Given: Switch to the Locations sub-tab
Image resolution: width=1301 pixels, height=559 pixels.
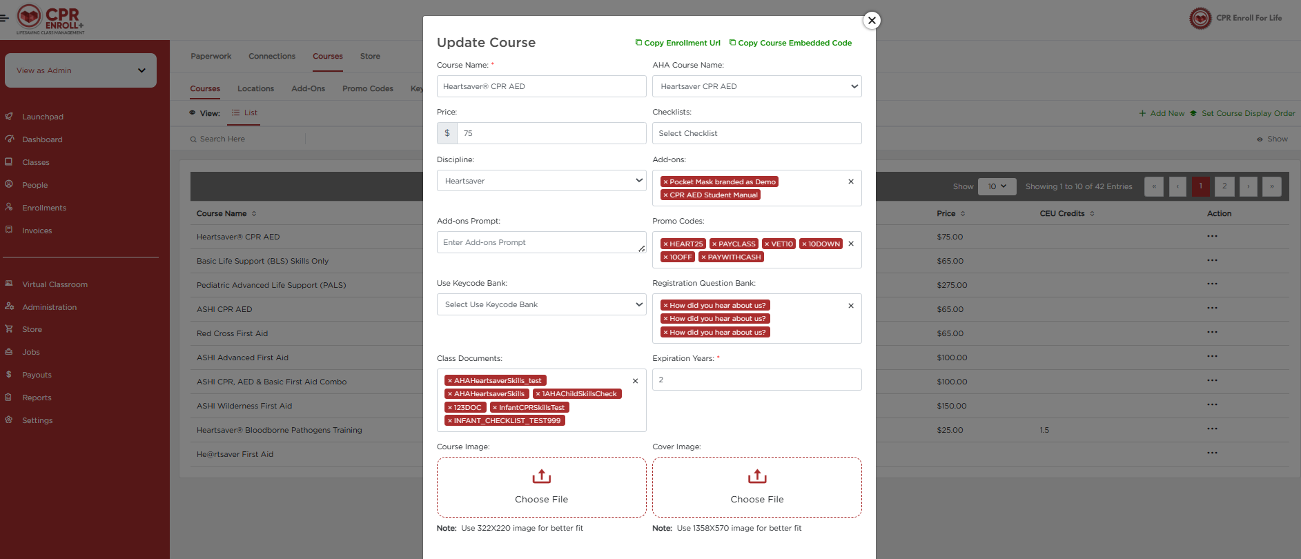Looking at the screenshot, I should tap(255, 88).
